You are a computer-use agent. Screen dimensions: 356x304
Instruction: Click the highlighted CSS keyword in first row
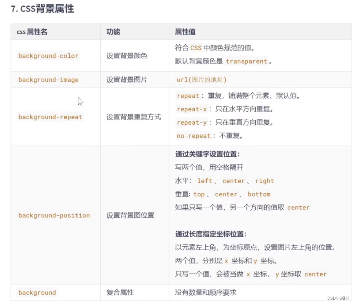point(196,48)
